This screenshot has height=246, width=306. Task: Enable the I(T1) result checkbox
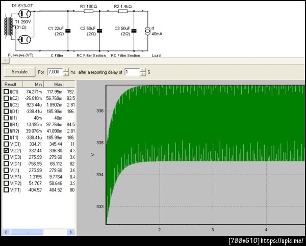[x=7, y=138]
